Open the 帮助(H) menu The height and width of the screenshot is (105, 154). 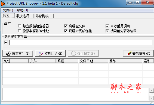coord(22,10)
